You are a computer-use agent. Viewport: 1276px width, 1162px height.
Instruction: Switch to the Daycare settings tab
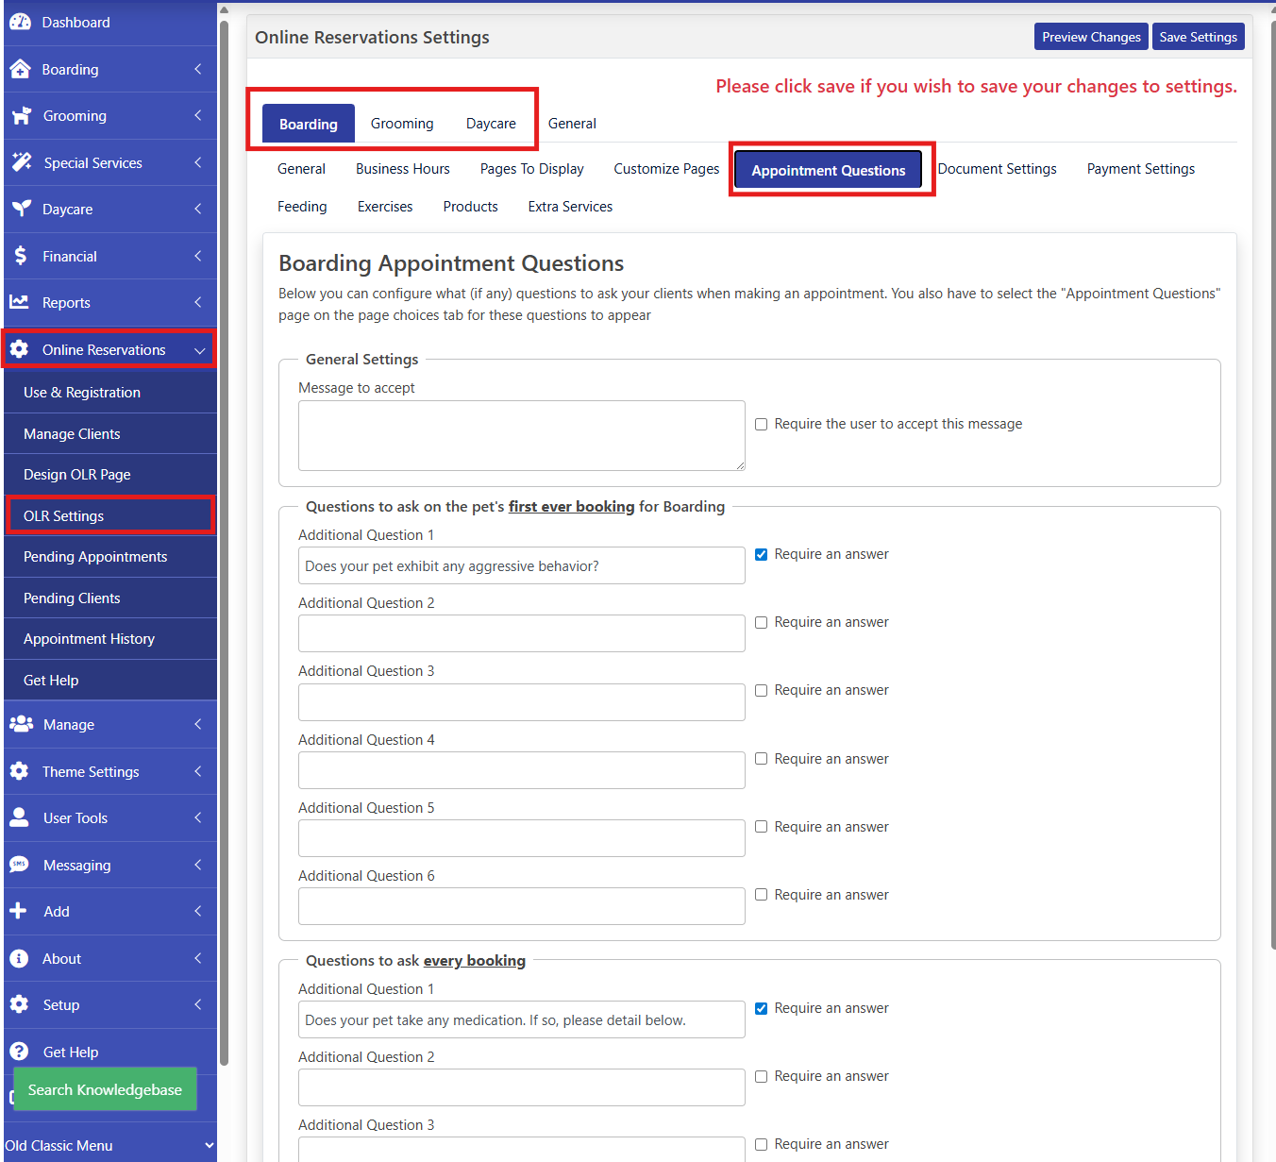tap(491, 124)
